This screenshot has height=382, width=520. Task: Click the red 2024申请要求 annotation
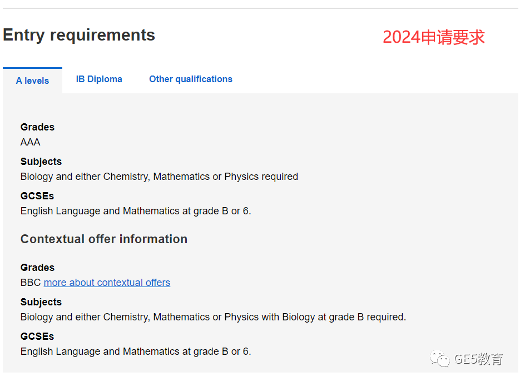pos(434,37)
